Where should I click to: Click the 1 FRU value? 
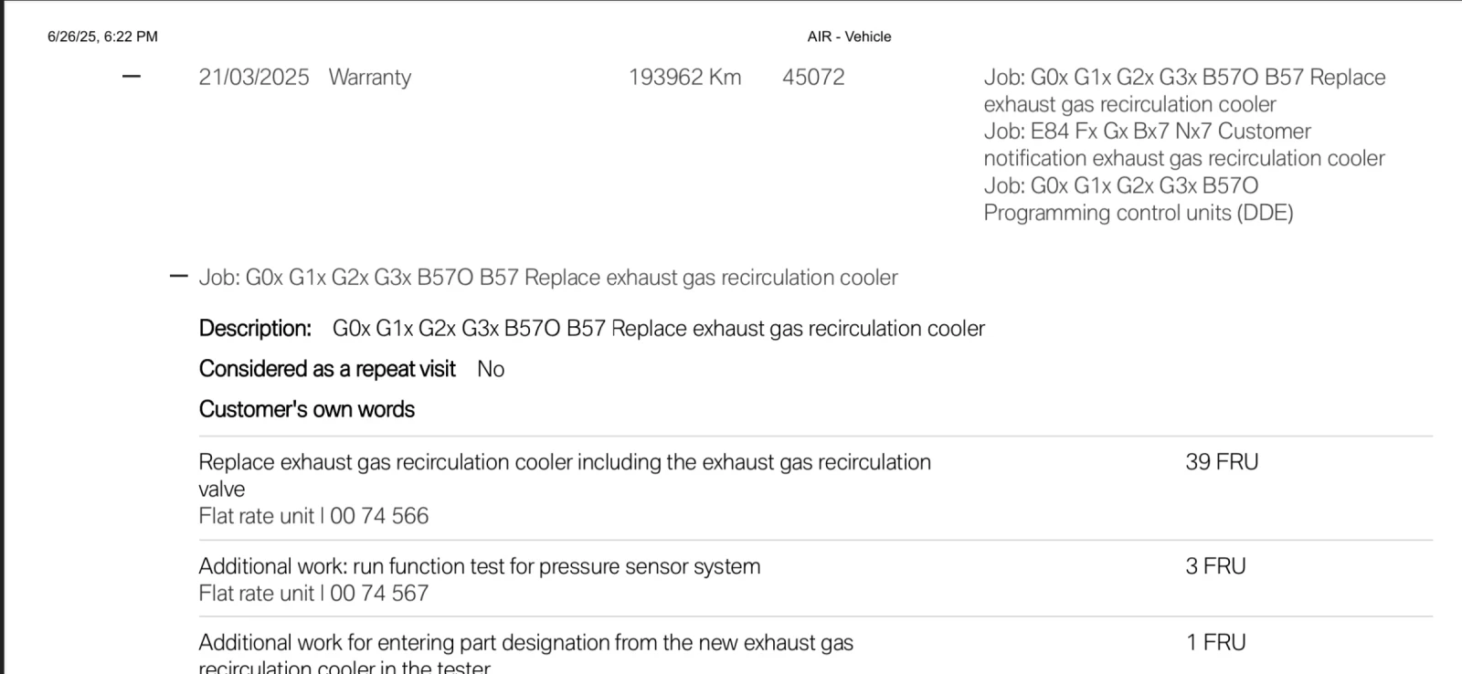(x=1215, y=643)
